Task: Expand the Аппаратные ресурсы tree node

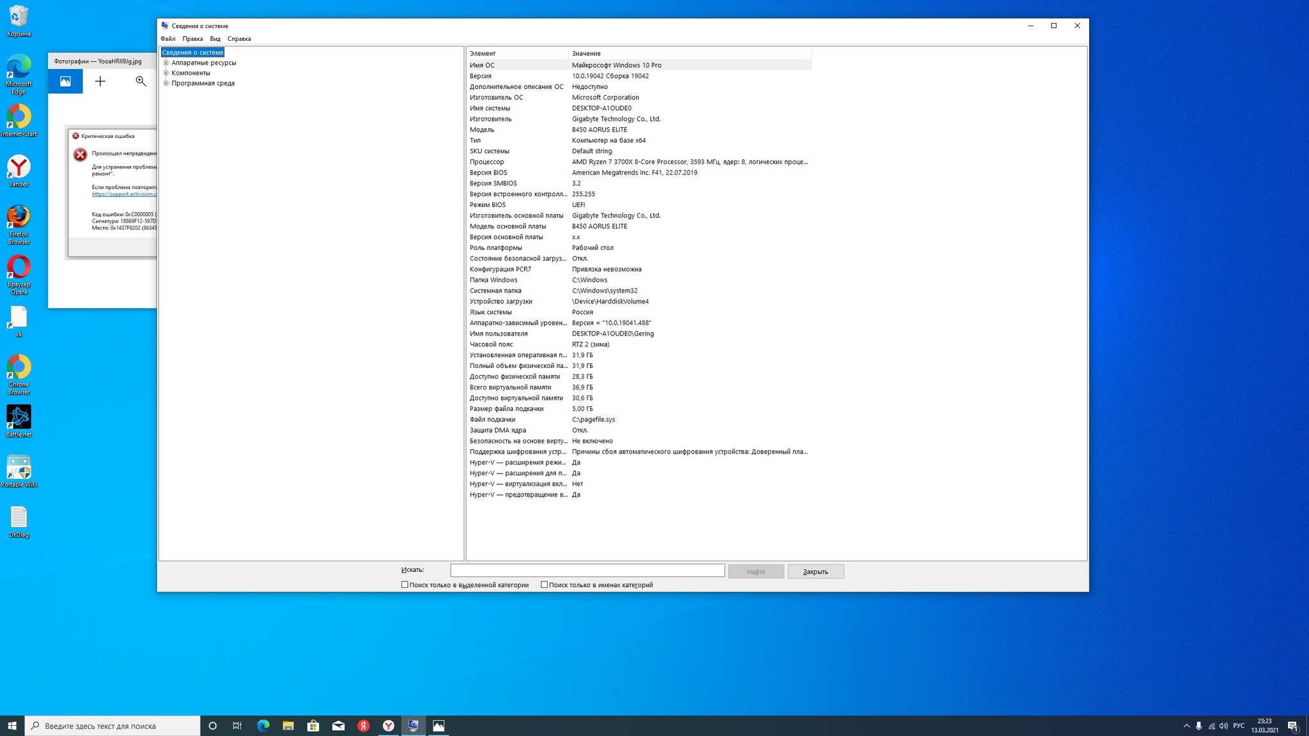Action: coord(166,63)
